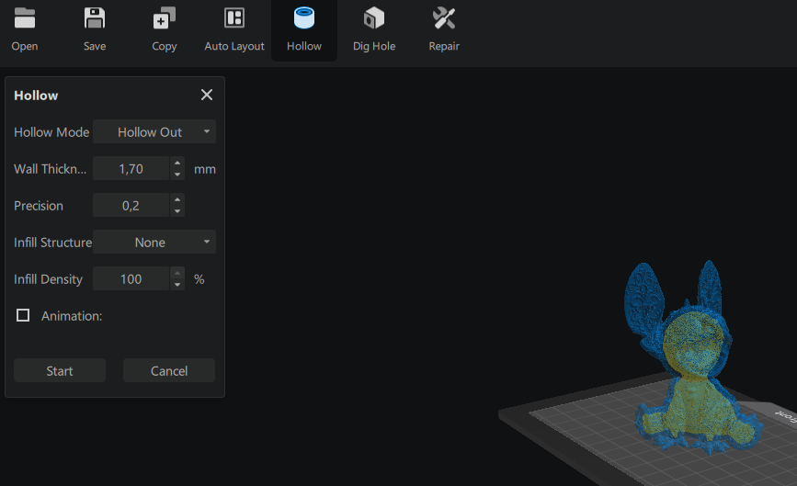The width and height of the screenshot is (797, 486).
Task: Open the Dig Hole tool
Action: pyautogui.click(x=374, y=18)
